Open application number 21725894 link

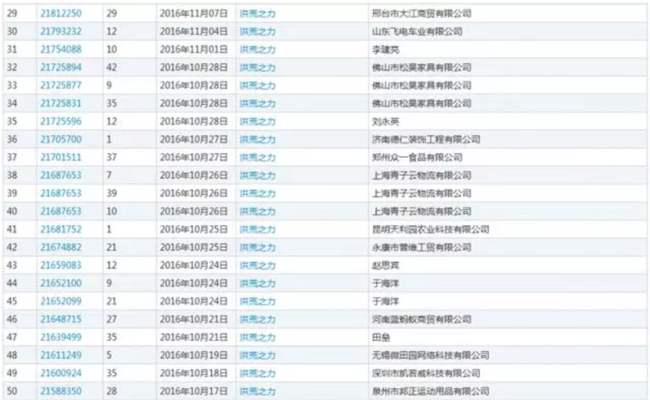[60, 67]
